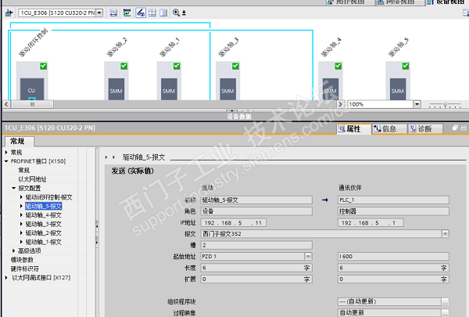Viewport: 469px width, 317px height.
Task: Click green checkmark above 驱动轴_5 module
Action: point(406,66)
